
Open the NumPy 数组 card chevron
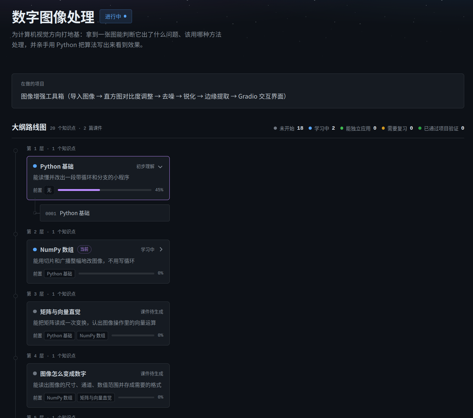coord(161,249)
